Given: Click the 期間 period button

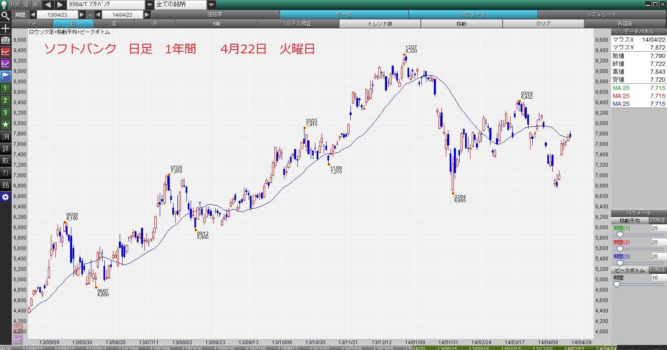Looking at the screenshot, I should 20,15.
